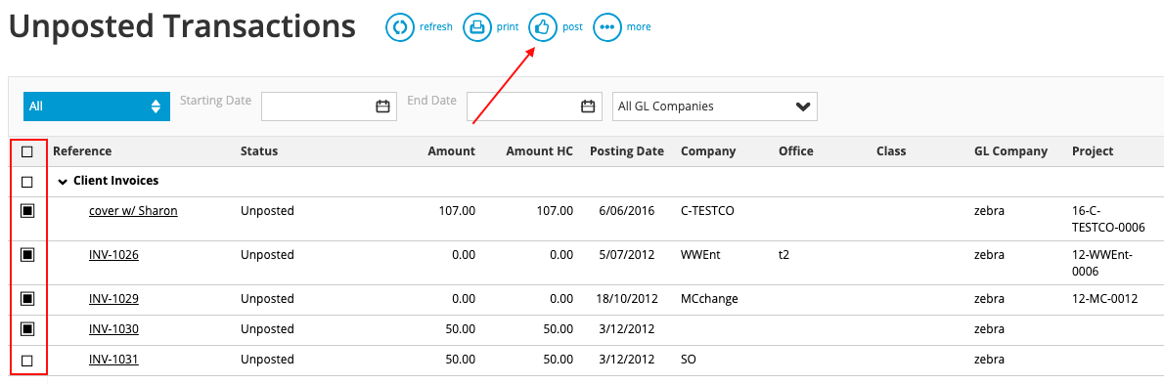Image resolution: width=1164 pixels, height=384 pixels.
Task: Click the End Date input field
Action: click(x=534, y=107)
